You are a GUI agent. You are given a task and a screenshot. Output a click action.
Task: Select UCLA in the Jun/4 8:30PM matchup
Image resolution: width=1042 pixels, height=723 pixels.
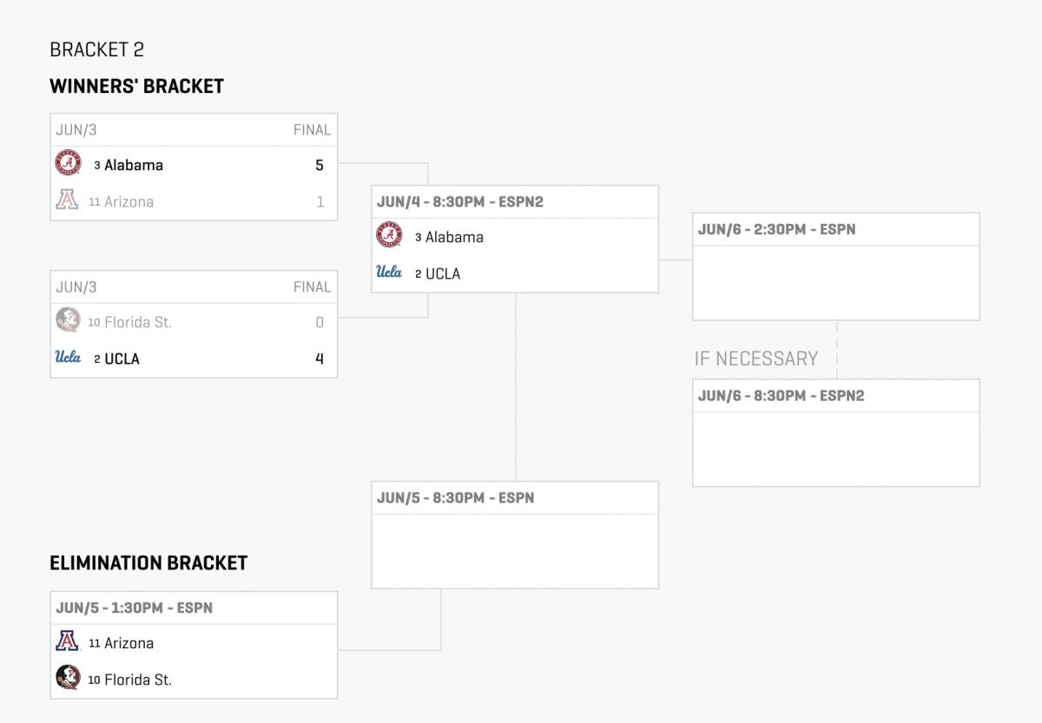[443, 273]
